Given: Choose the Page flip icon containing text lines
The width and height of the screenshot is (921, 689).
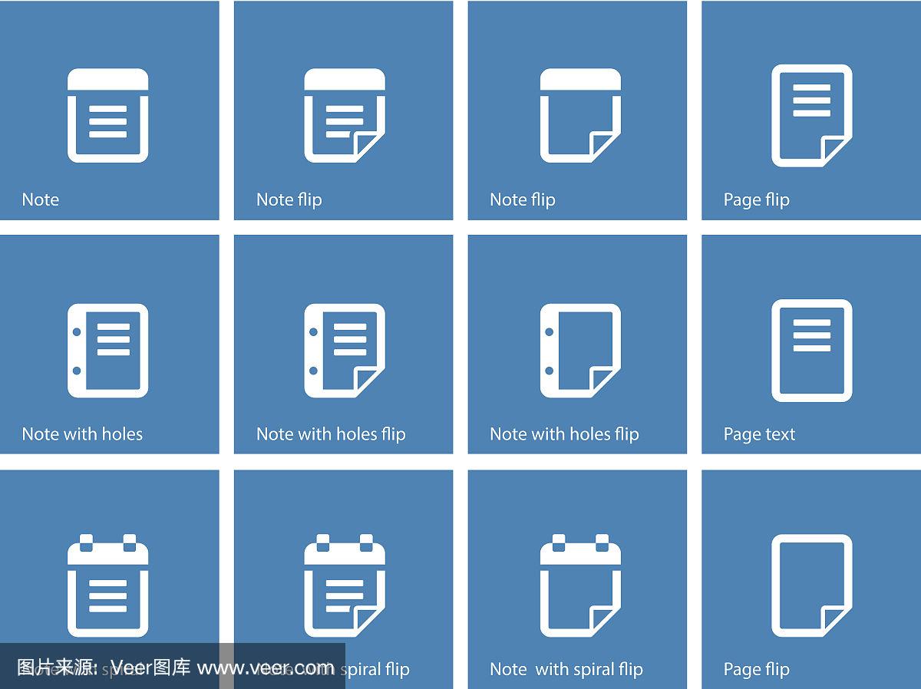Looking at the screenshot, I should (812, 116).
